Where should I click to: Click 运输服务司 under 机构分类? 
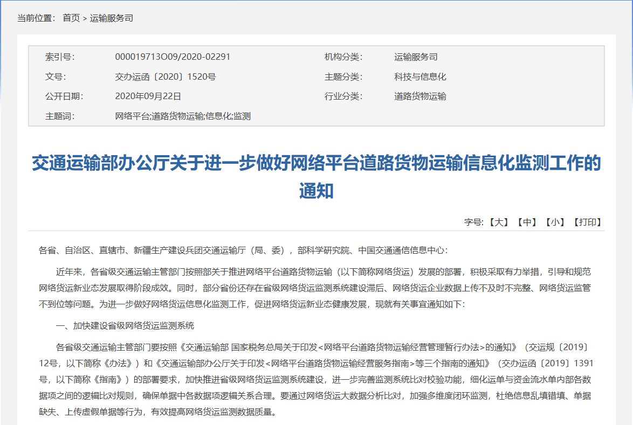coord(416,57)
